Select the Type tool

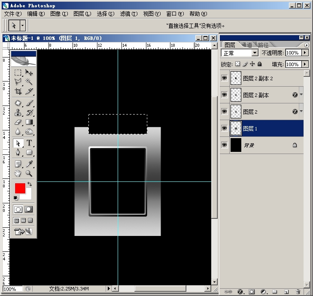pos(29,143)
